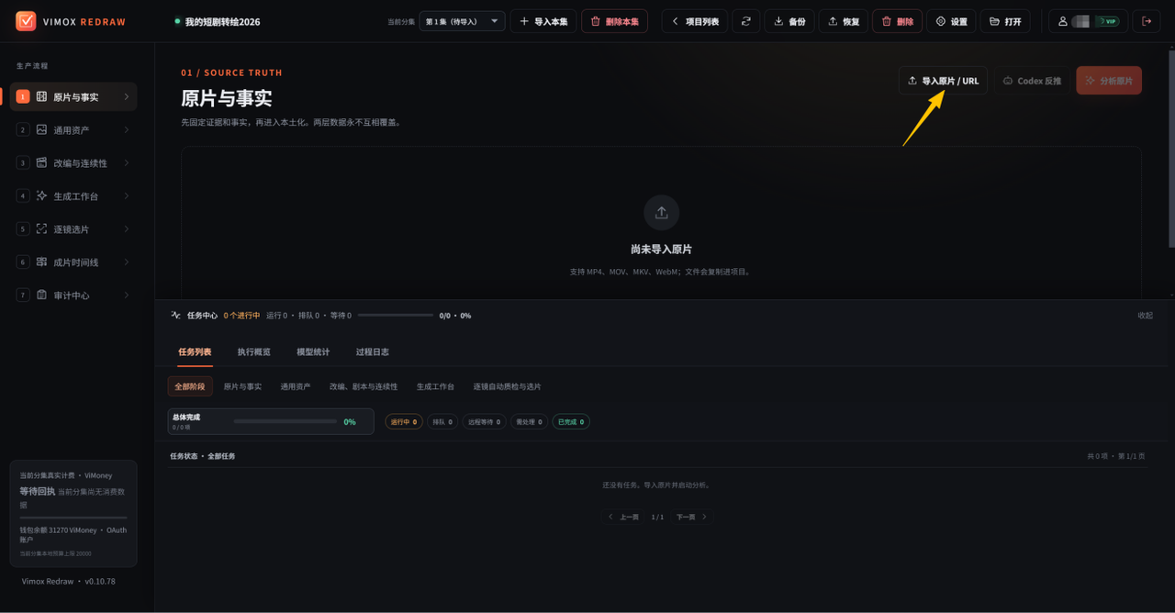Click the upload icon above 尚未导入原片

[661, 212]
